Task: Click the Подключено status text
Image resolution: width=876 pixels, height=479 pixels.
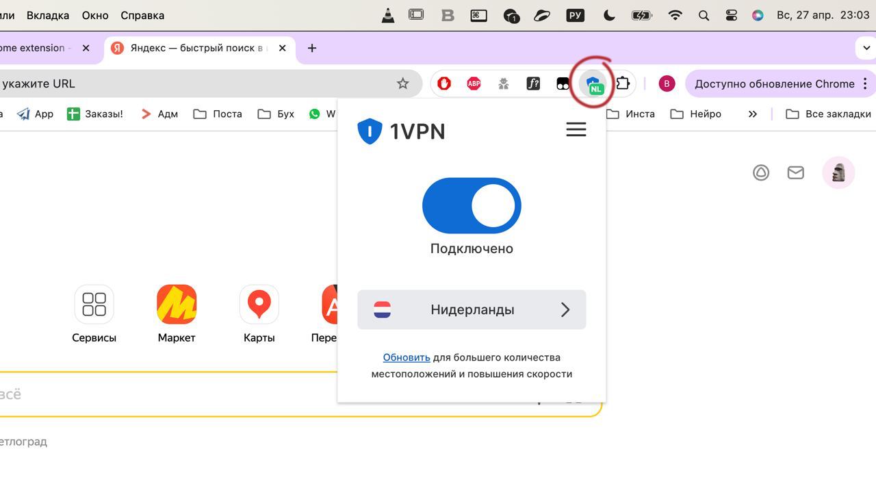Action: pyautogui.click(x=472, y=248)
